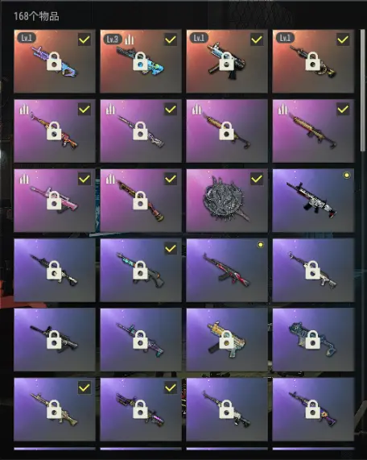
Task: Click the item count label at the top
Action: point(36,16)
